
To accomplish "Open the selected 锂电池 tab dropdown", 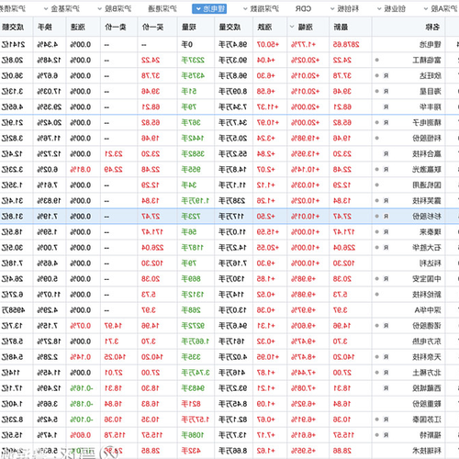I will 198,9.
